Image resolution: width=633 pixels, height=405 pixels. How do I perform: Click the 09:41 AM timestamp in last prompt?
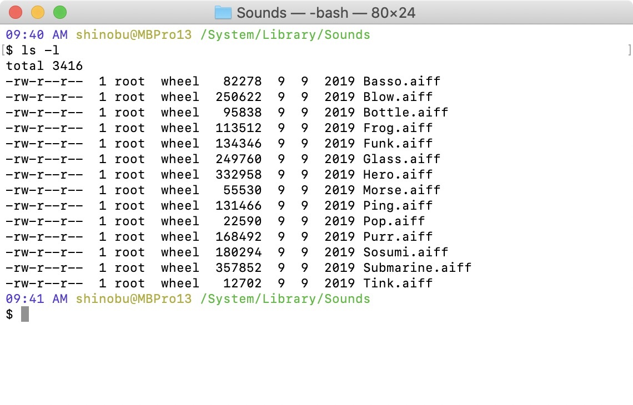[x=37, y=299]
